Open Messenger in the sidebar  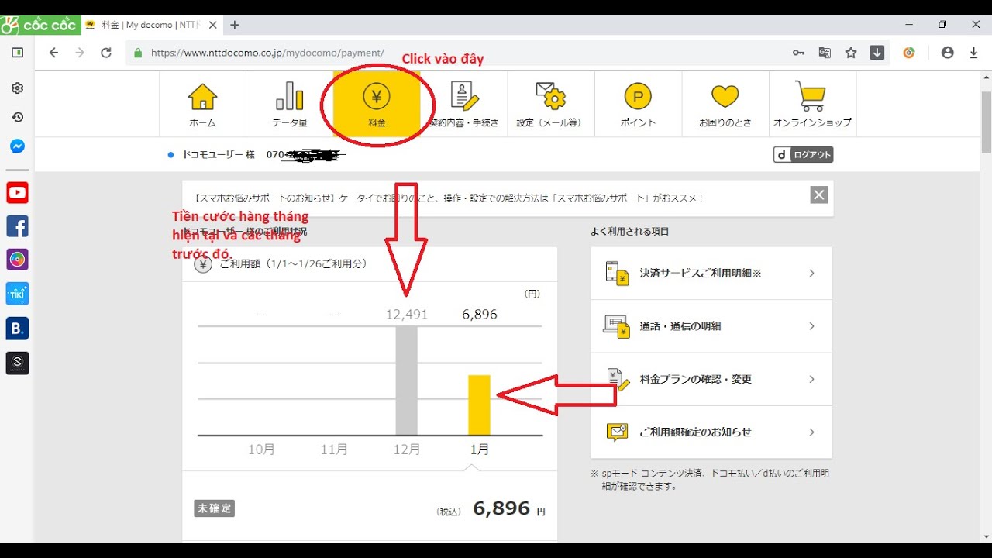[x=17, y=146]
